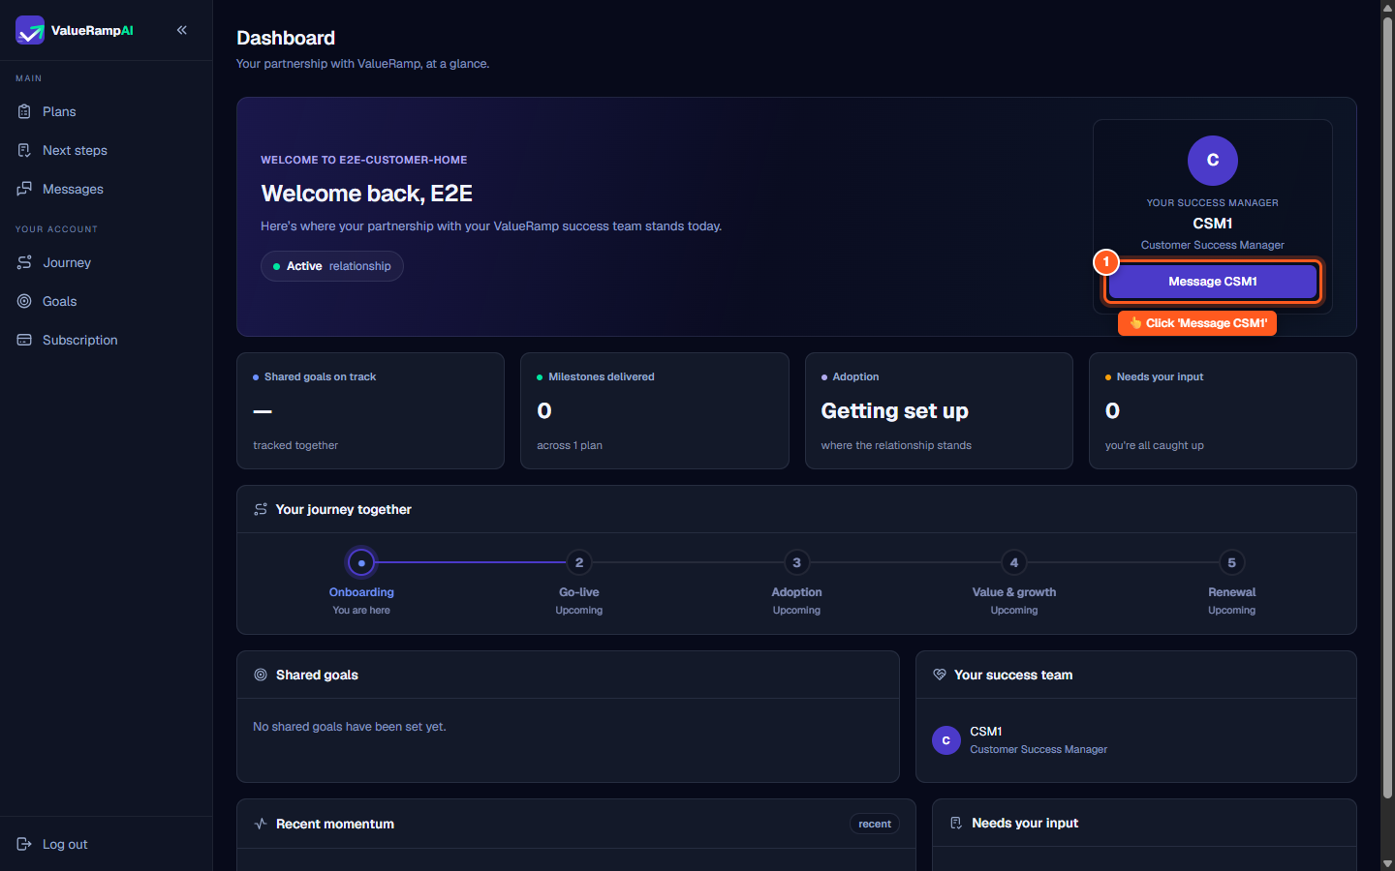The image size is (1395, 871).
Task: Open the Milestones delivered card
Action: pos(655,411)
